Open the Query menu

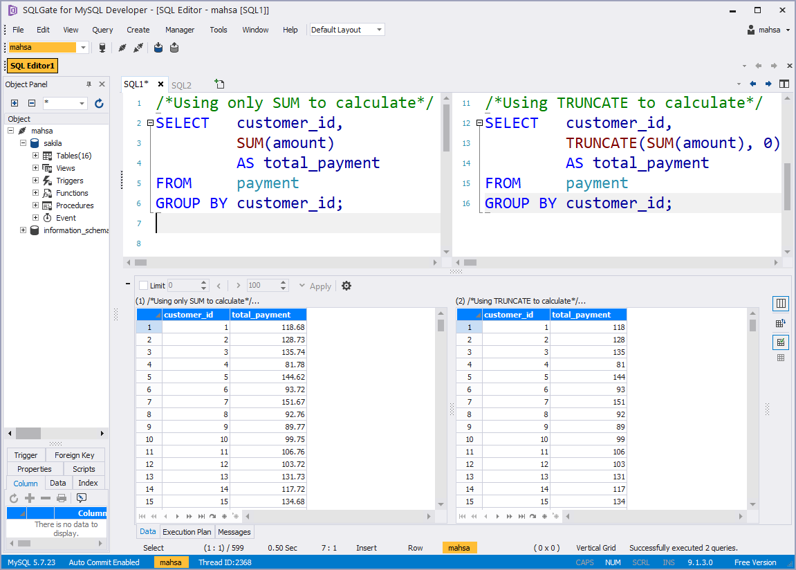(102, 30)
